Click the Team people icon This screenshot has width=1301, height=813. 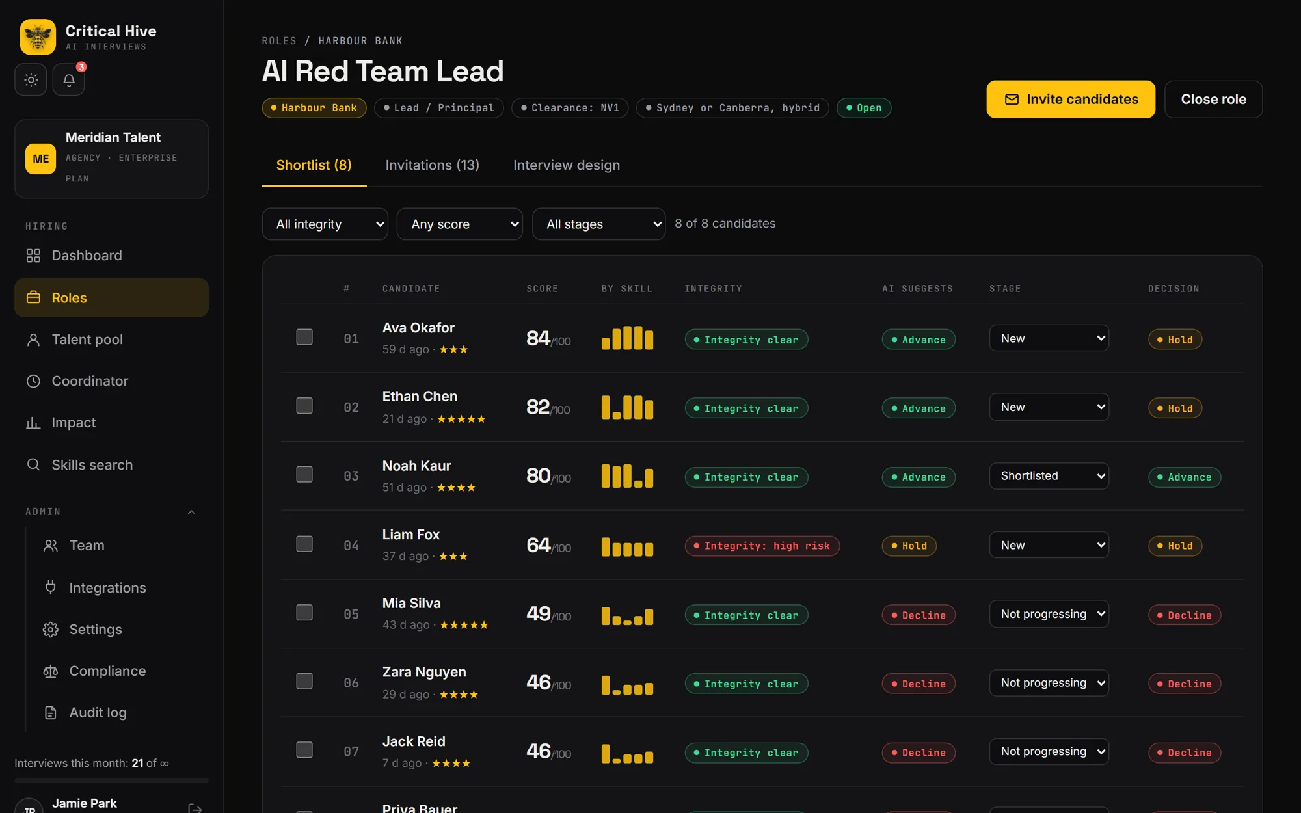coord(51,546)
